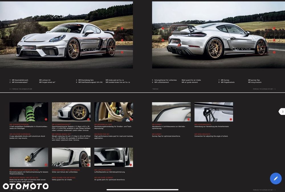Tap the home indicator bar at bottom

pos(142,190)
